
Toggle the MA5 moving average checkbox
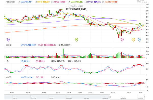19,2
